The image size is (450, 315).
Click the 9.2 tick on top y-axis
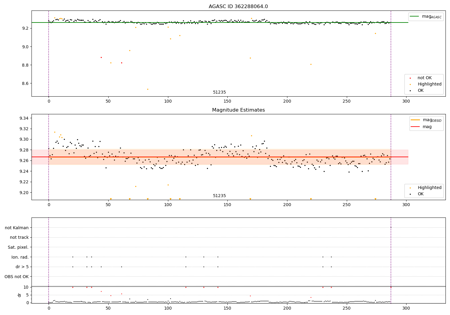[25, 28]
